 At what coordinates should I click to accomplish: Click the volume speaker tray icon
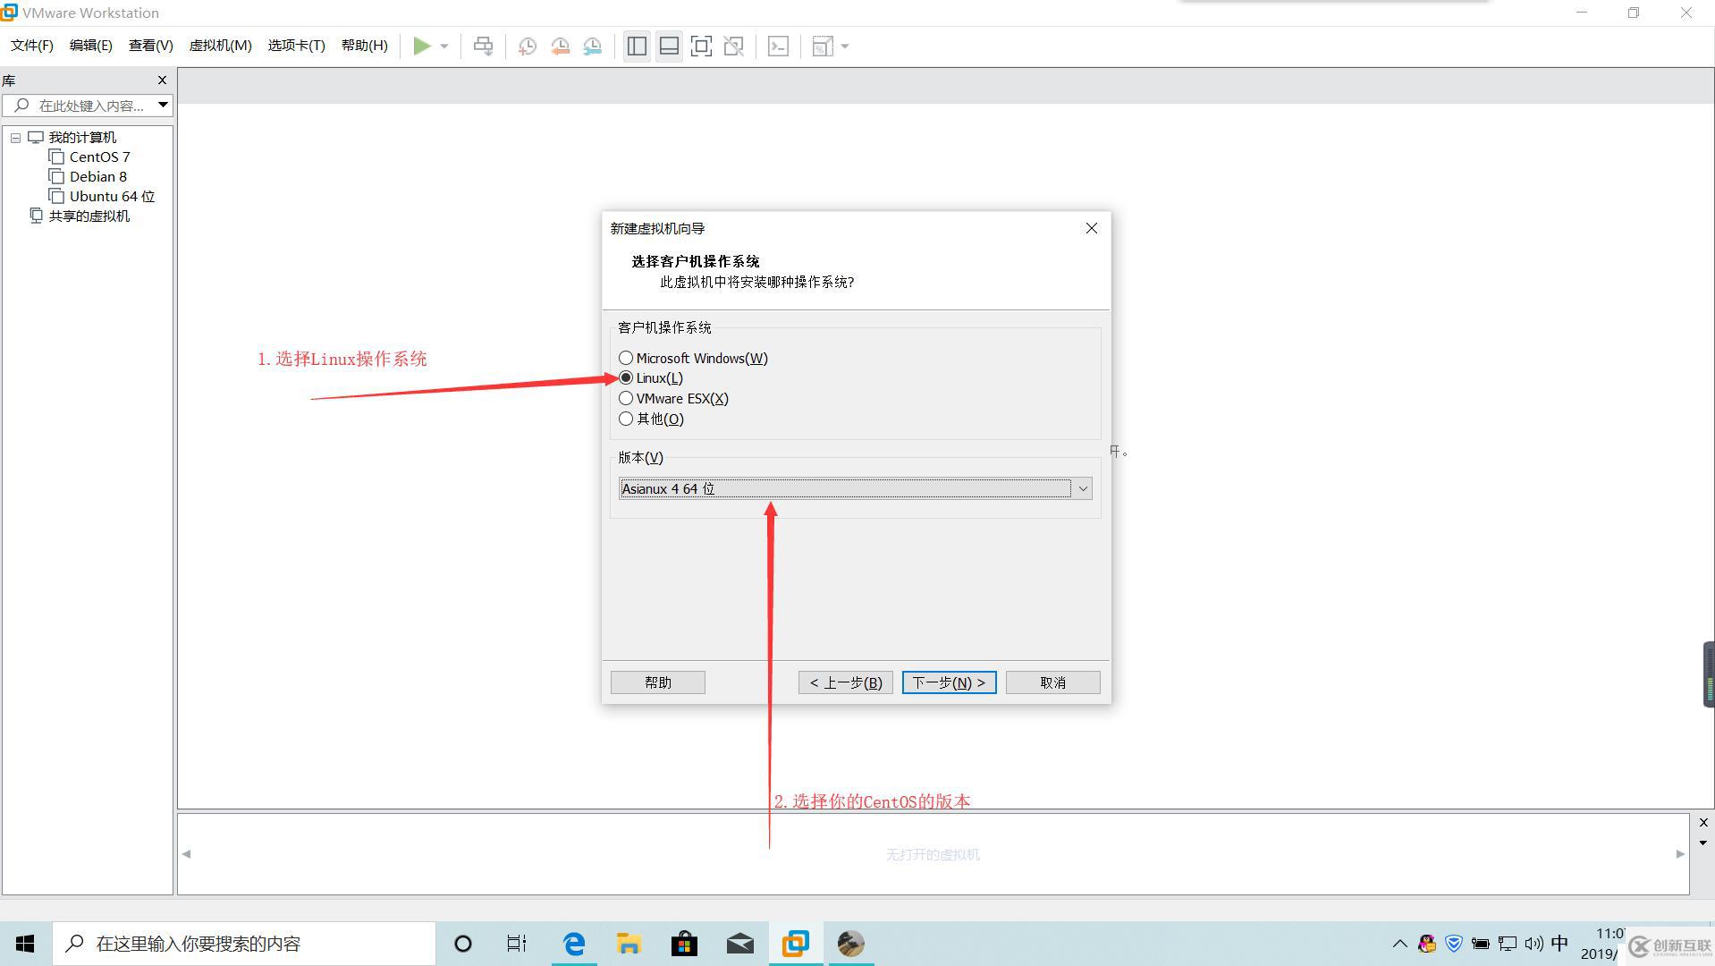click(x=1534, y=944)
